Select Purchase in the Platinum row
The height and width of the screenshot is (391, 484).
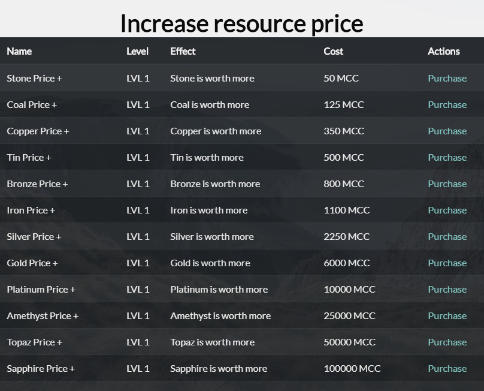pyautogui.click(x=447, y=289)
